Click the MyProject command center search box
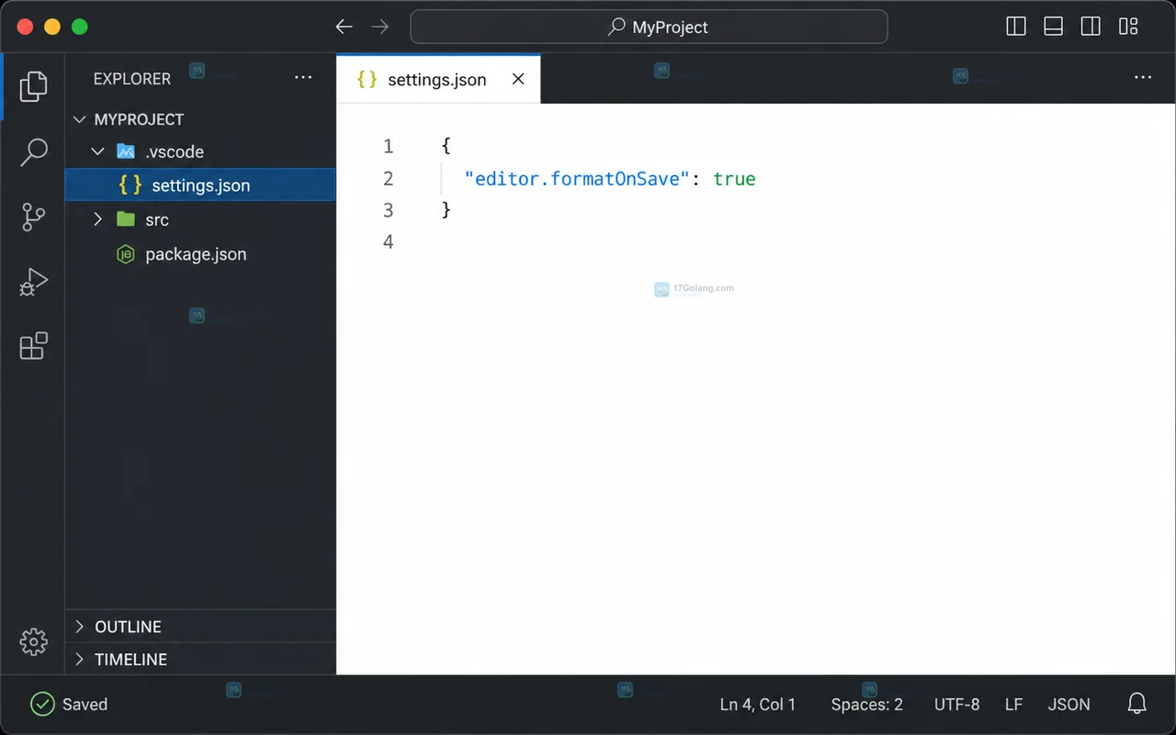The height and width of the screenshot is (735, 1176). [649, 27]
